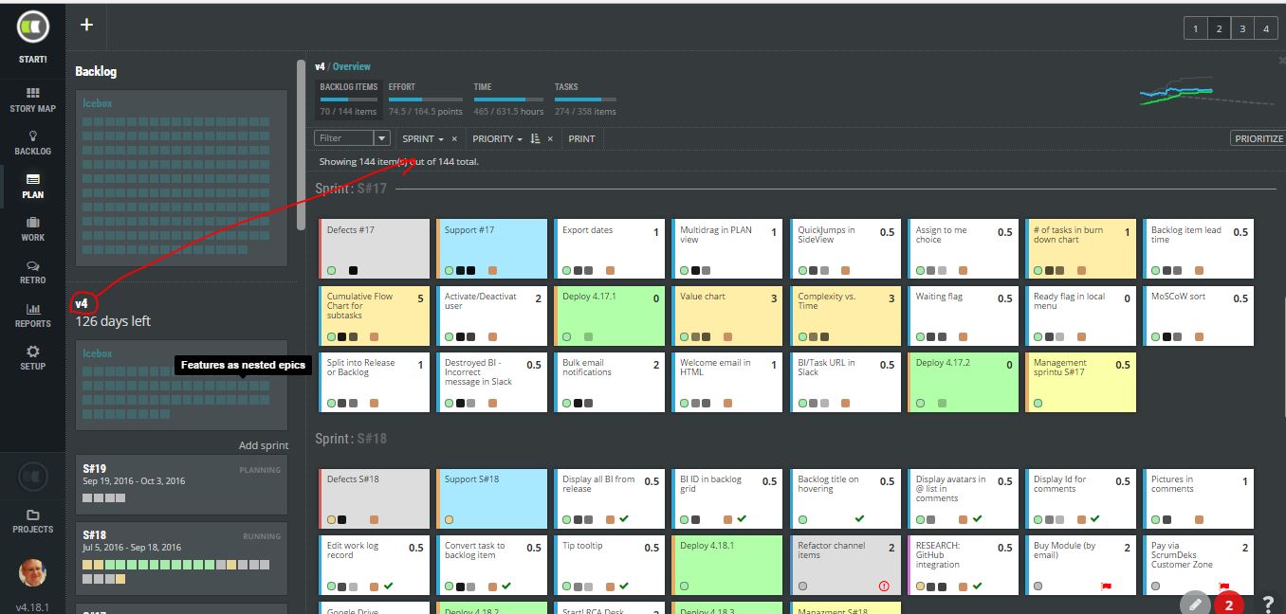Click the red flag on Pay via ScrumDesk card

1223,587
